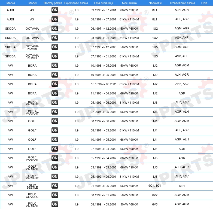Click power 50kW / 68KM in Polo Classic row
Viewport: 213px width, 209px height.
point(129,195)
